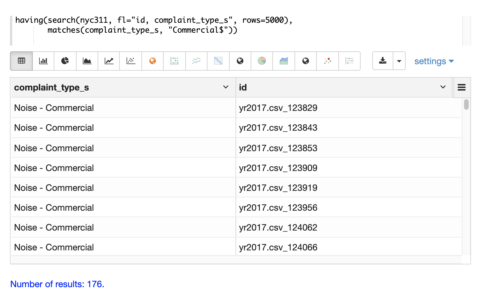Select the black pie chart visualization
The width and height of the screenshot is (488, 293).
pos(65,61)
